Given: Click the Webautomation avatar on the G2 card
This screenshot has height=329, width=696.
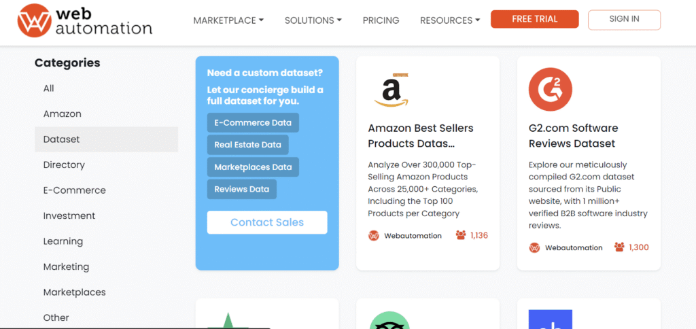Looking at the screenshot, I should 534,247.
